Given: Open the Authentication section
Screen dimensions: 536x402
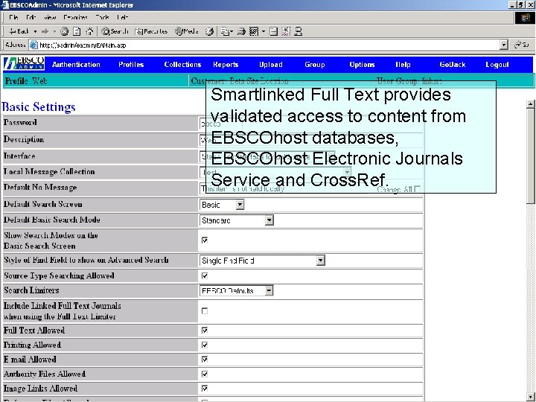Looking at the screenshot, I should [76, 64].
